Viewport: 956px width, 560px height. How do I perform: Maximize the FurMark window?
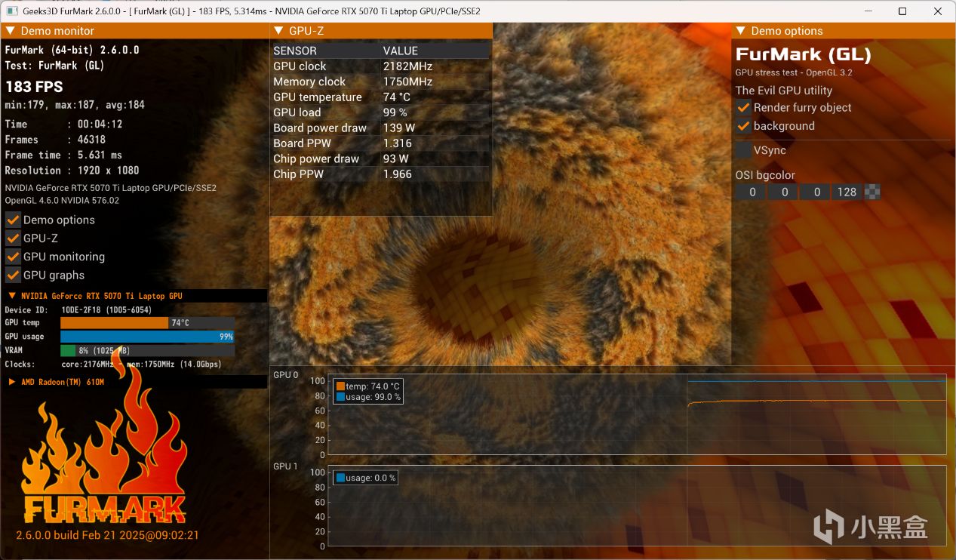(902, 11)
